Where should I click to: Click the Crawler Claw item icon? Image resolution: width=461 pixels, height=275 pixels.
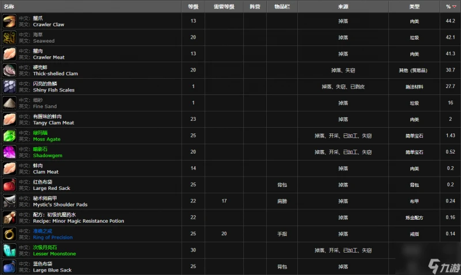[x=9, y=21]
